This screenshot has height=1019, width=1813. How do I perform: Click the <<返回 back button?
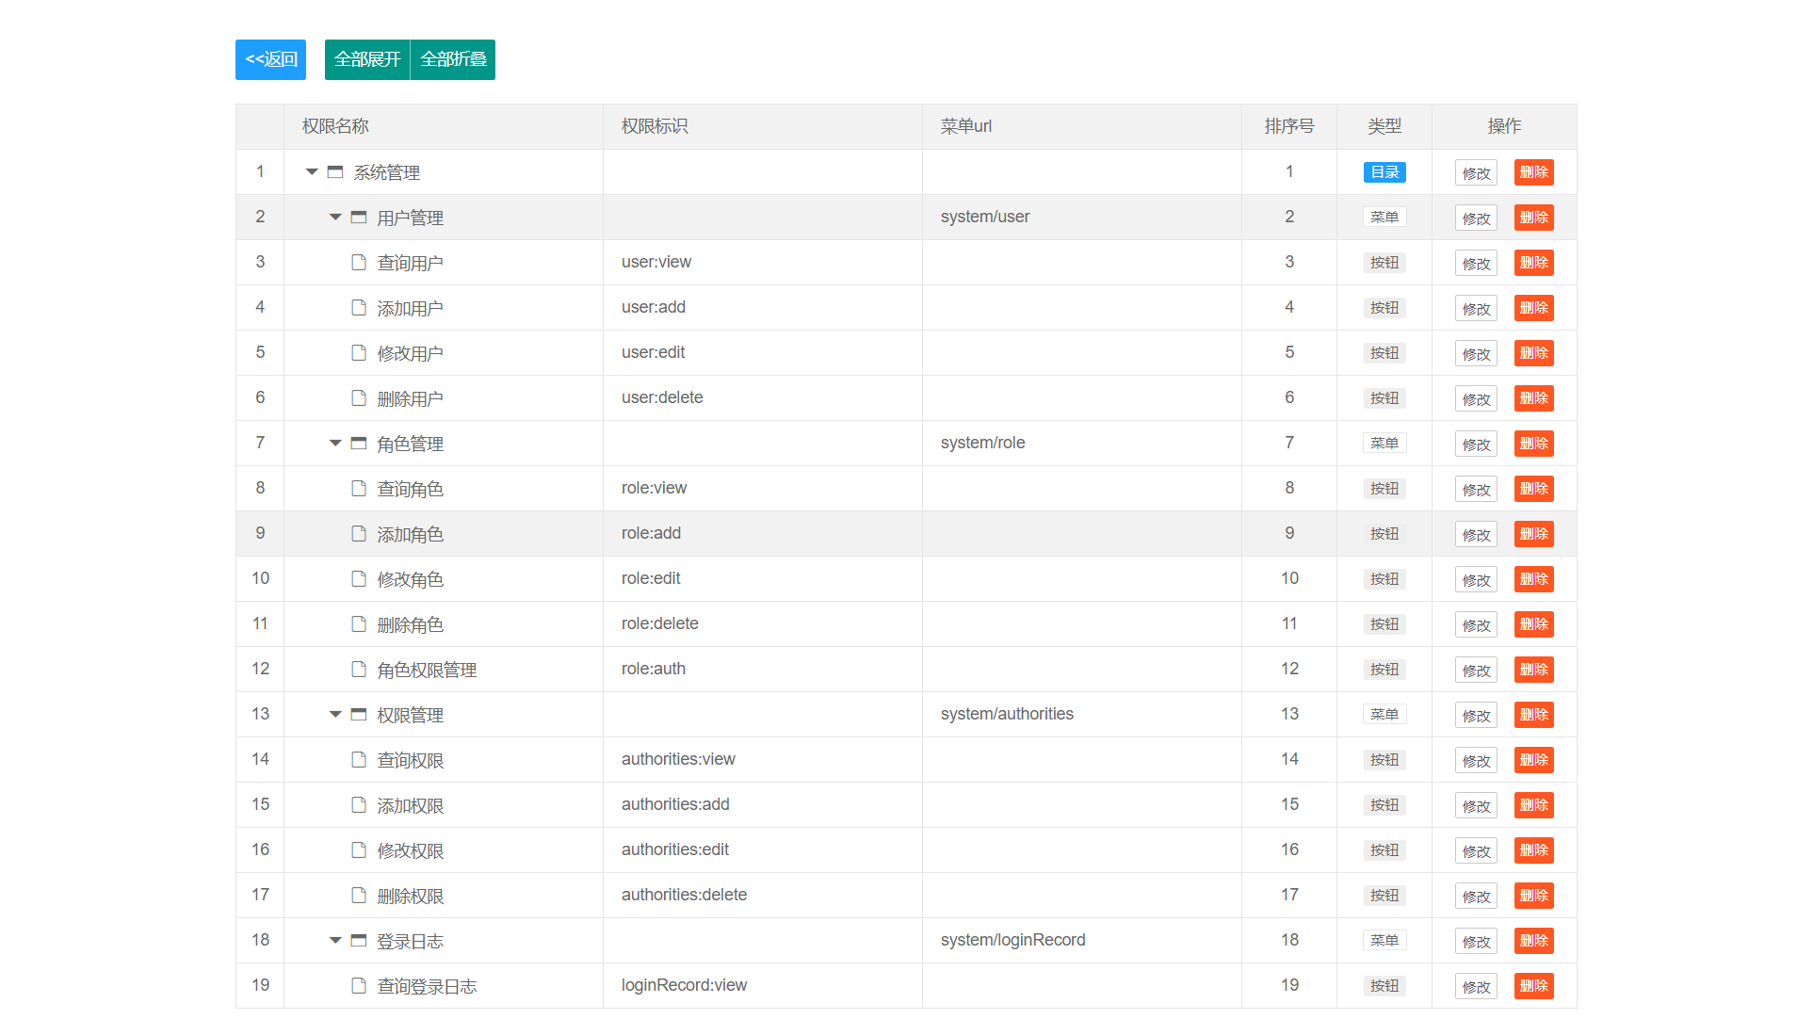pos(270,59)
